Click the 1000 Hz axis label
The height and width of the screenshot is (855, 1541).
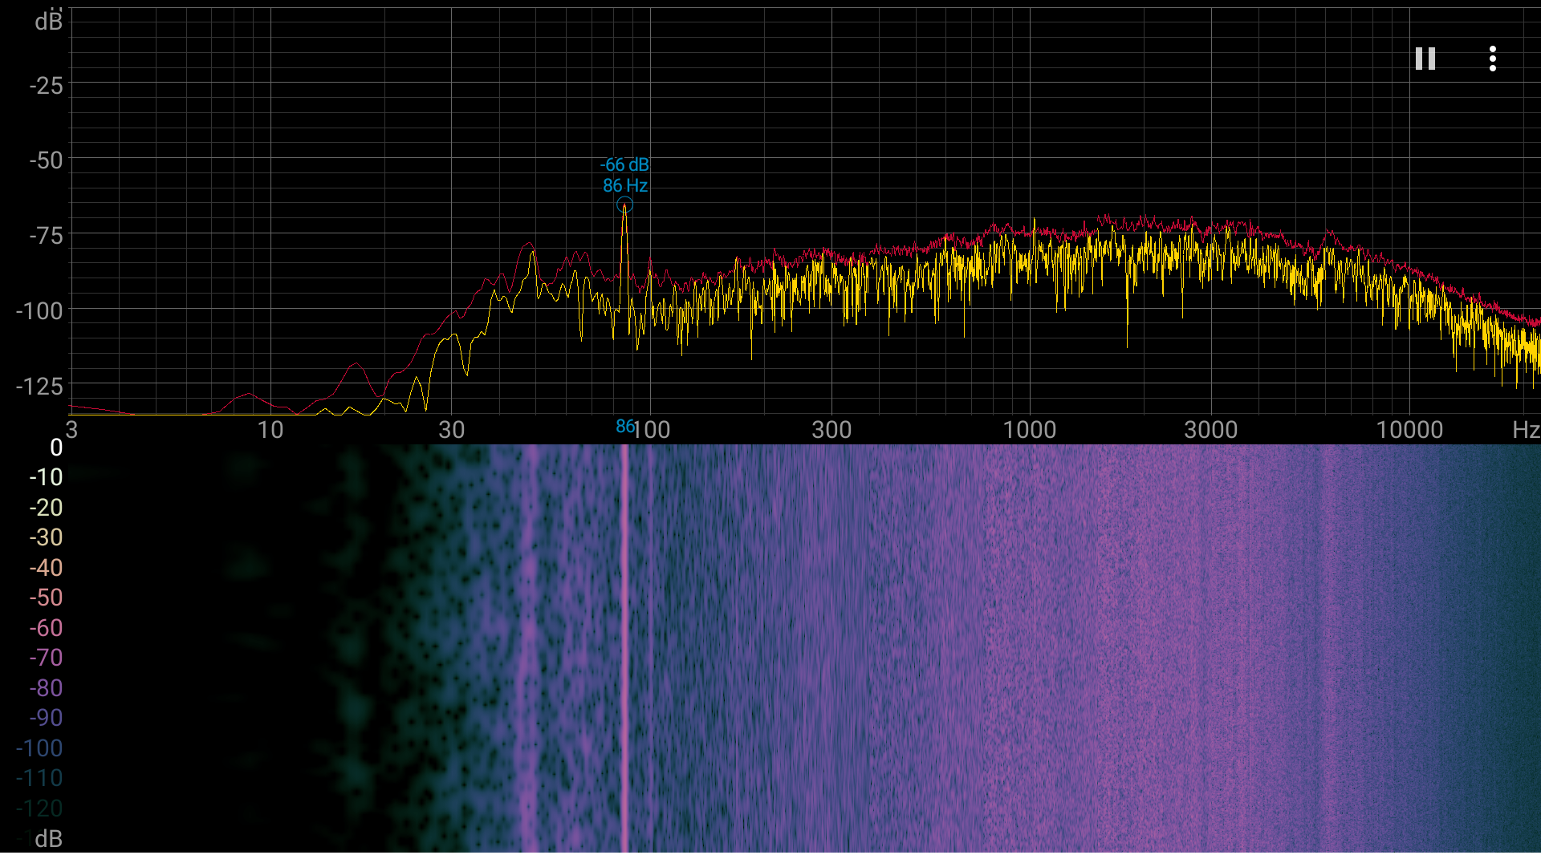click(x=1030, y=430)
